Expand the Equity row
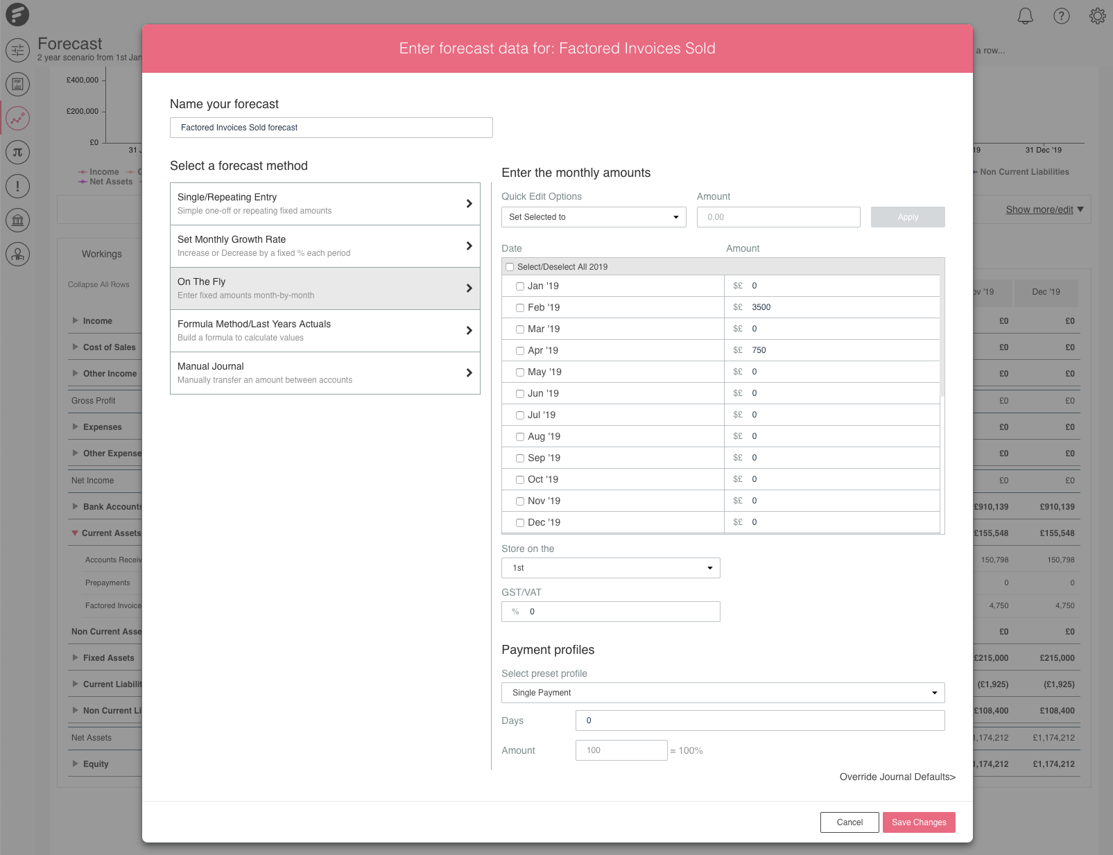The height and width of the screenshot is (855, 1113). pos(75,763)
